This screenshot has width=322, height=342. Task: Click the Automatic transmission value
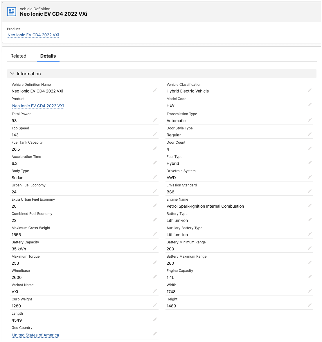176,121
